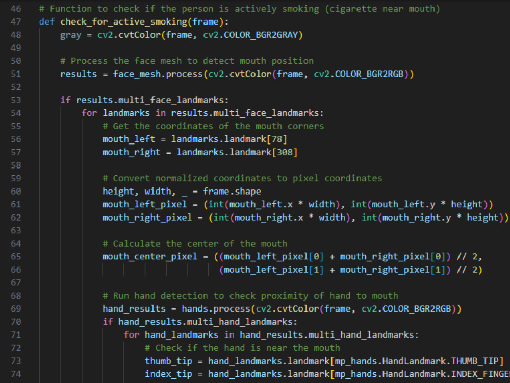Click the 'gray' variable on line 48
This screenshot has height=383, width=510.
pyautogui.click(x=70, y=35)
